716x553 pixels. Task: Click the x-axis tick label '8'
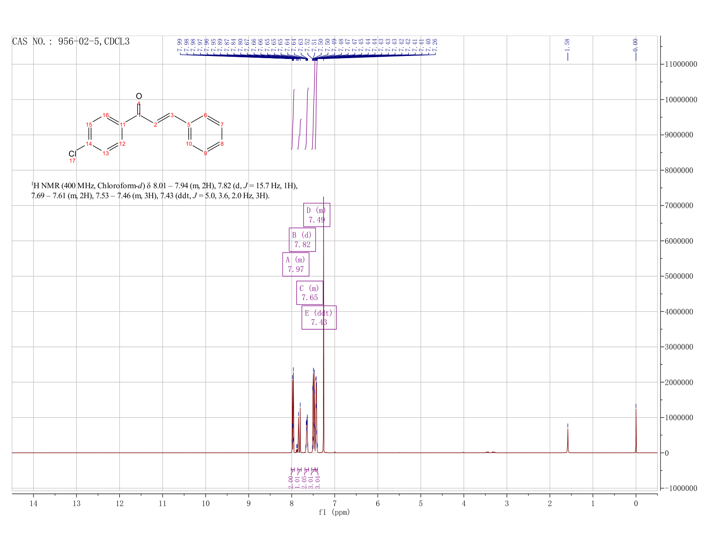click(292, 504)
